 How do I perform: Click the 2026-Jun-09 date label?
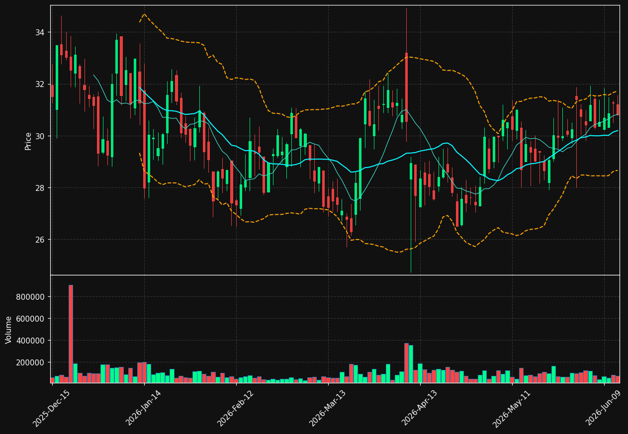pyautogui.click(x=603, y=408)
